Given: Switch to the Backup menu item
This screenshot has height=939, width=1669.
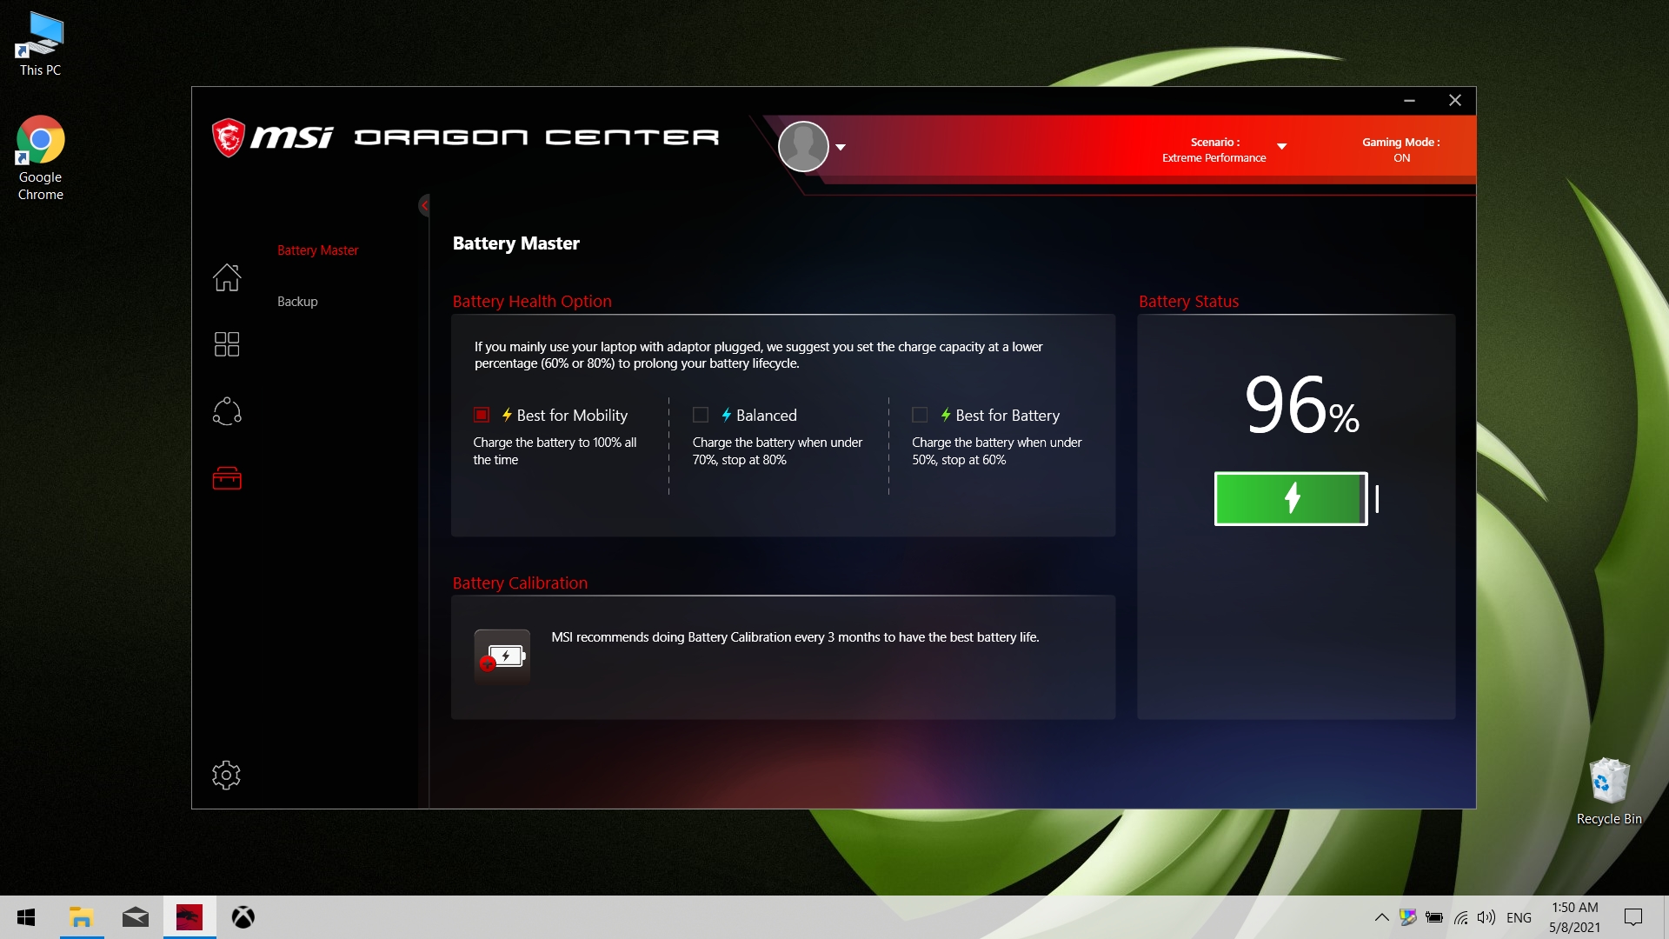Looking at the screenshot, I should click(297, 302).
